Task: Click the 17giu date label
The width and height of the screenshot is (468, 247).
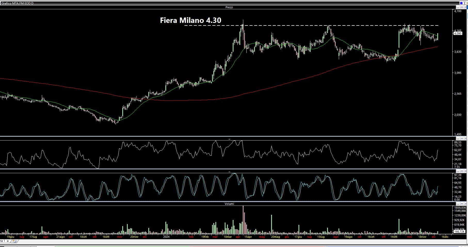Action: (x=298, y=237)
